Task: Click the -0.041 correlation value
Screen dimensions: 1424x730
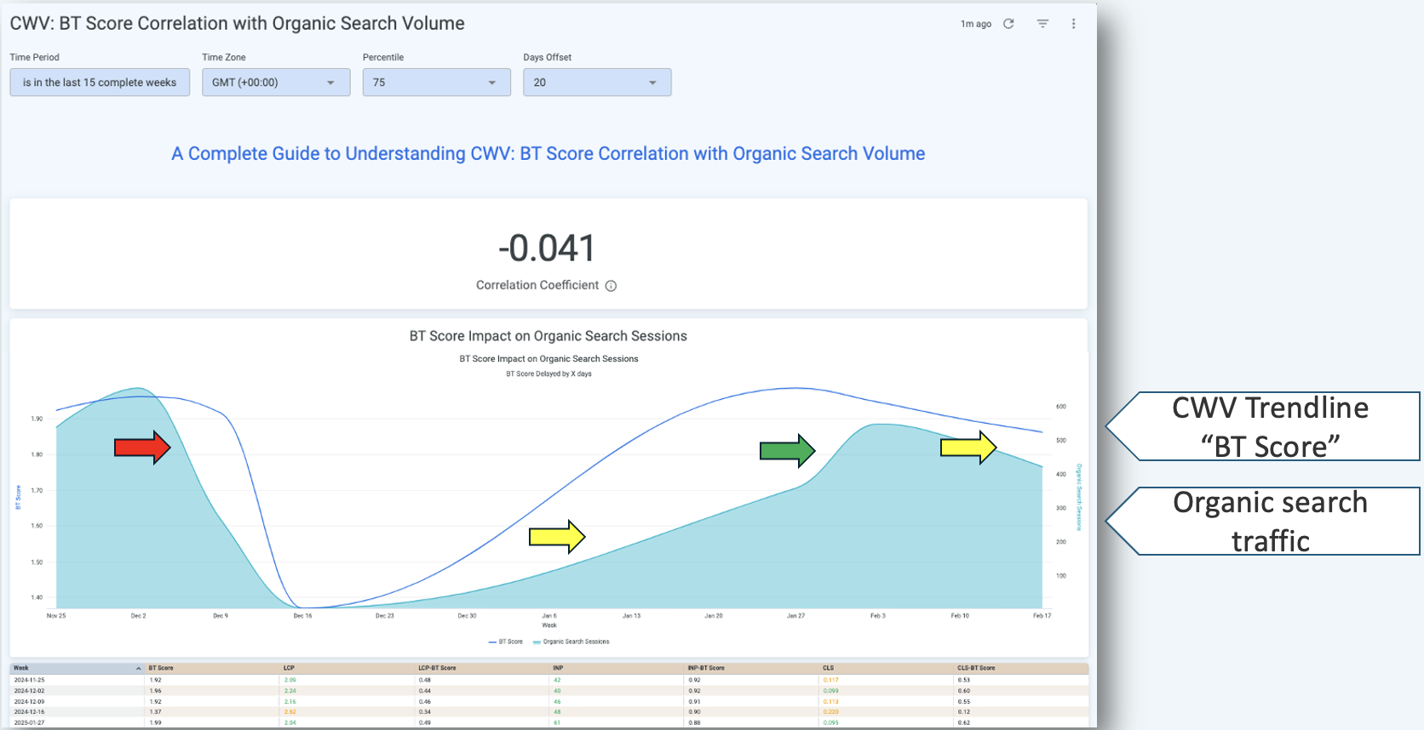Action: pyautogui.click(x=547, y=248)
